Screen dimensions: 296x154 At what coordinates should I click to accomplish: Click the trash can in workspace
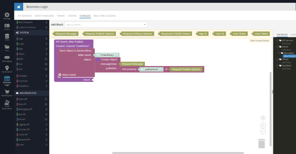click(x=261, y=144)
